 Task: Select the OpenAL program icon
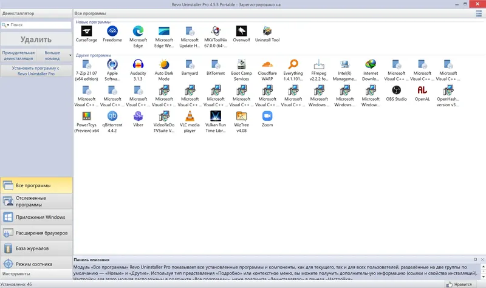tap(422, 90)
